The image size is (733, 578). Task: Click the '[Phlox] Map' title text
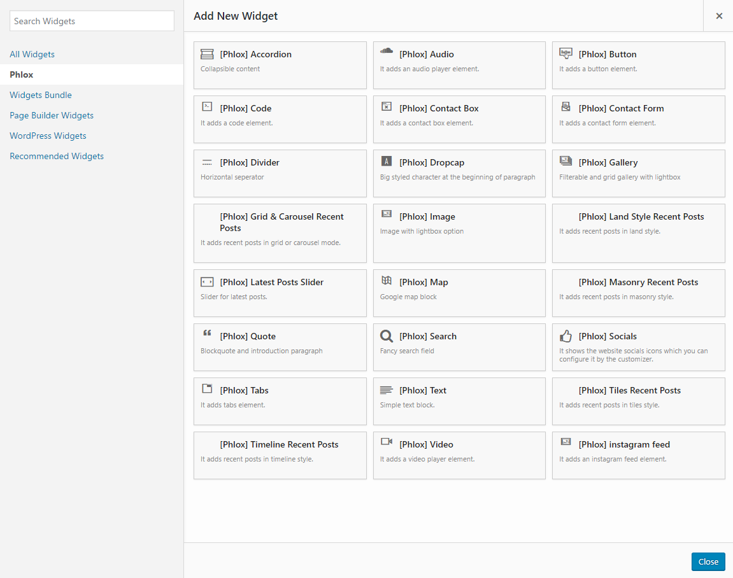click(x=423, y=282)
